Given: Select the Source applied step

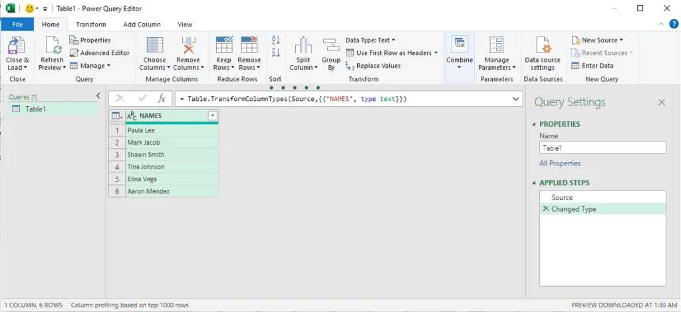Looking at the screenshot, I should [x=603, y=197].
